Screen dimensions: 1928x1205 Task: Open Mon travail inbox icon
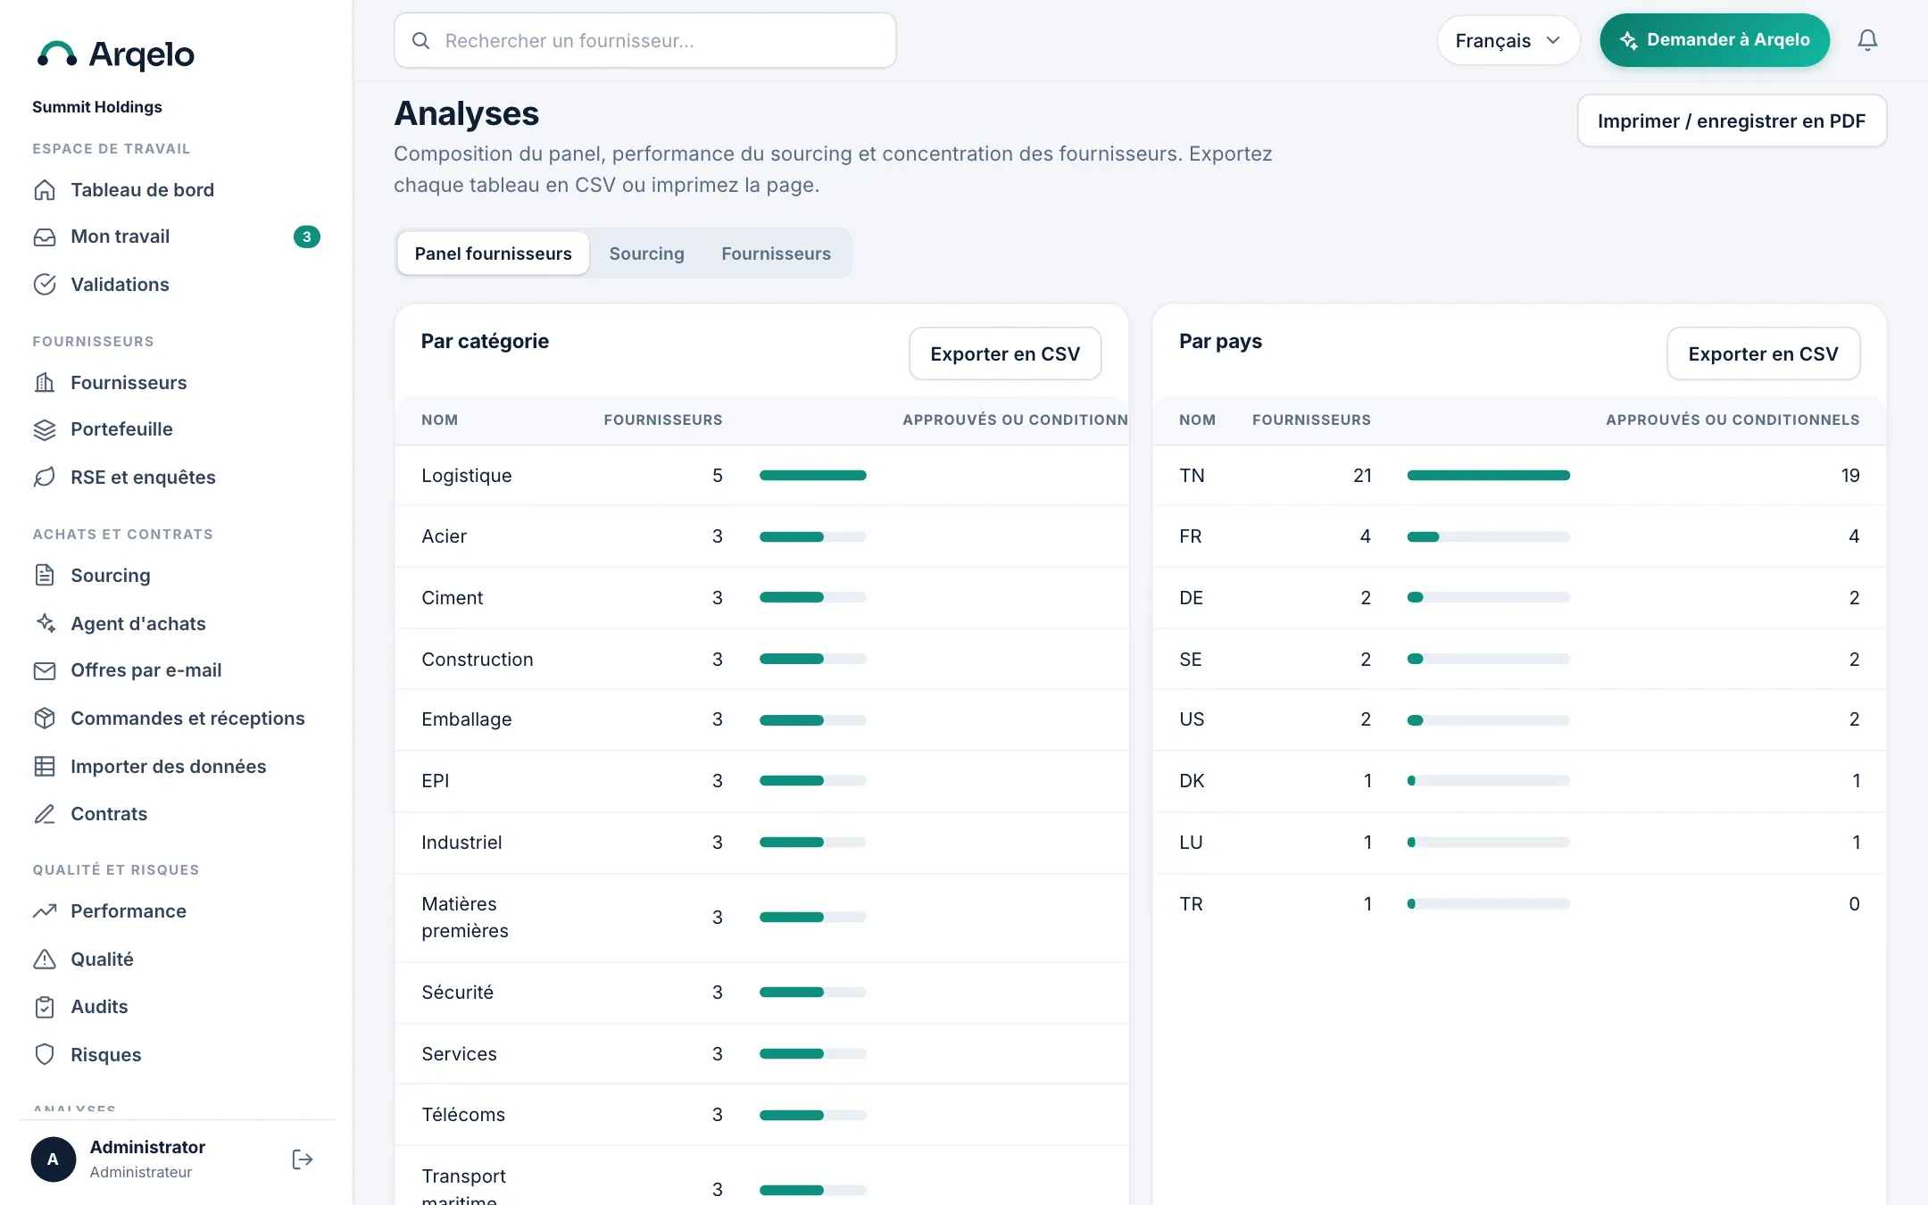pyautogui.click(x=45, y=237)
